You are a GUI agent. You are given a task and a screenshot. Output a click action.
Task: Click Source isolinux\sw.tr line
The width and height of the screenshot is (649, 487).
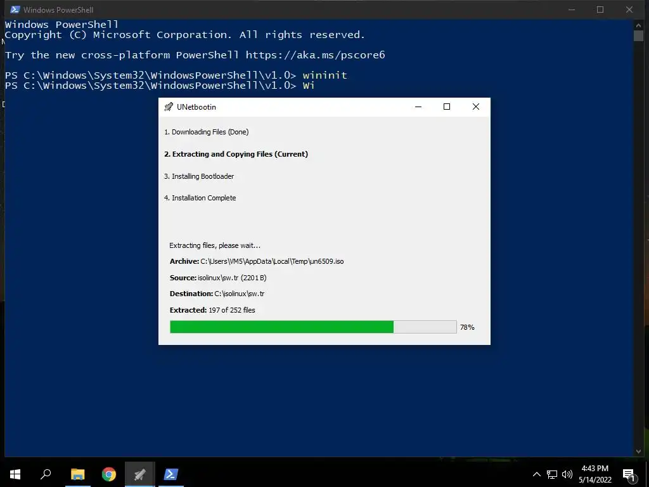218,278
